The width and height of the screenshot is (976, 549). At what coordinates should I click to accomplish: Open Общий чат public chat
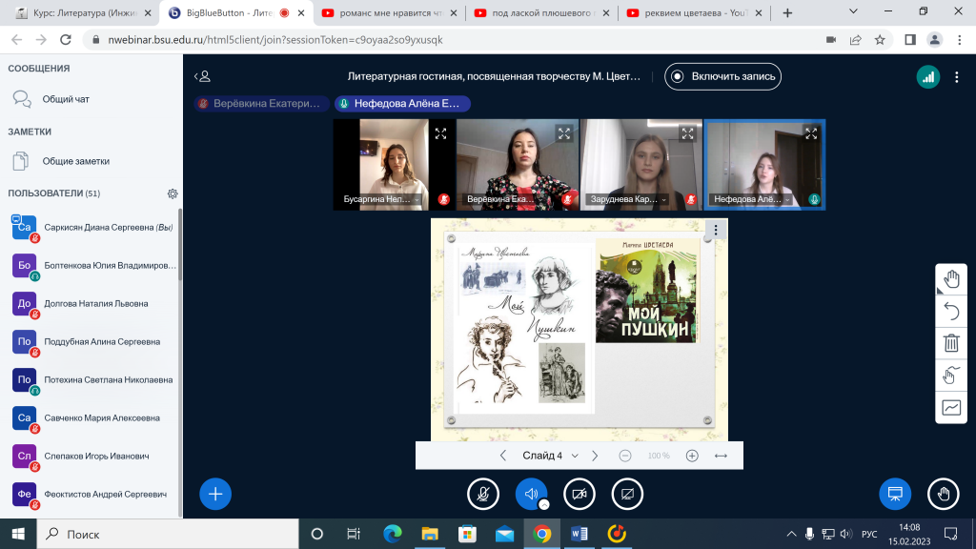[x=91, y=99]
